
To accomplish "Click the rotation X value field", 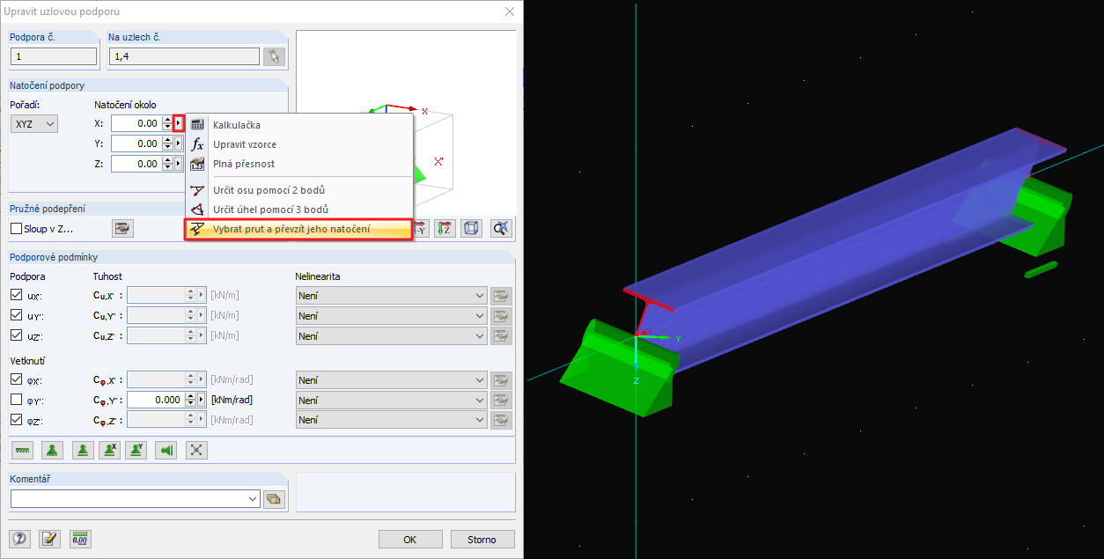I will pos(136,123).
